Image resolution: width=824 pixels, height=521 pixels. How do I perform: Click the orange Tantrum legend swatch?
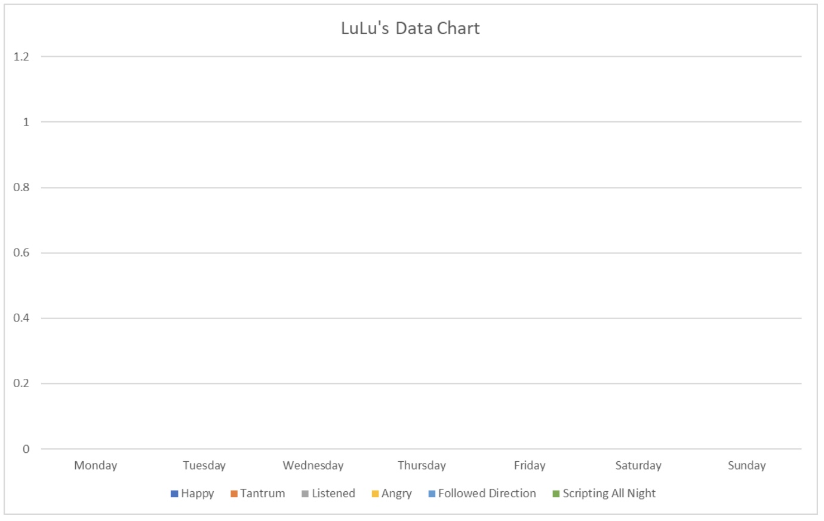coord(234,494)
